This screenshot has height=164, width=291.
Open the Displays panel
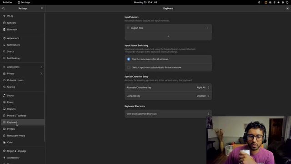click(23, 109)
